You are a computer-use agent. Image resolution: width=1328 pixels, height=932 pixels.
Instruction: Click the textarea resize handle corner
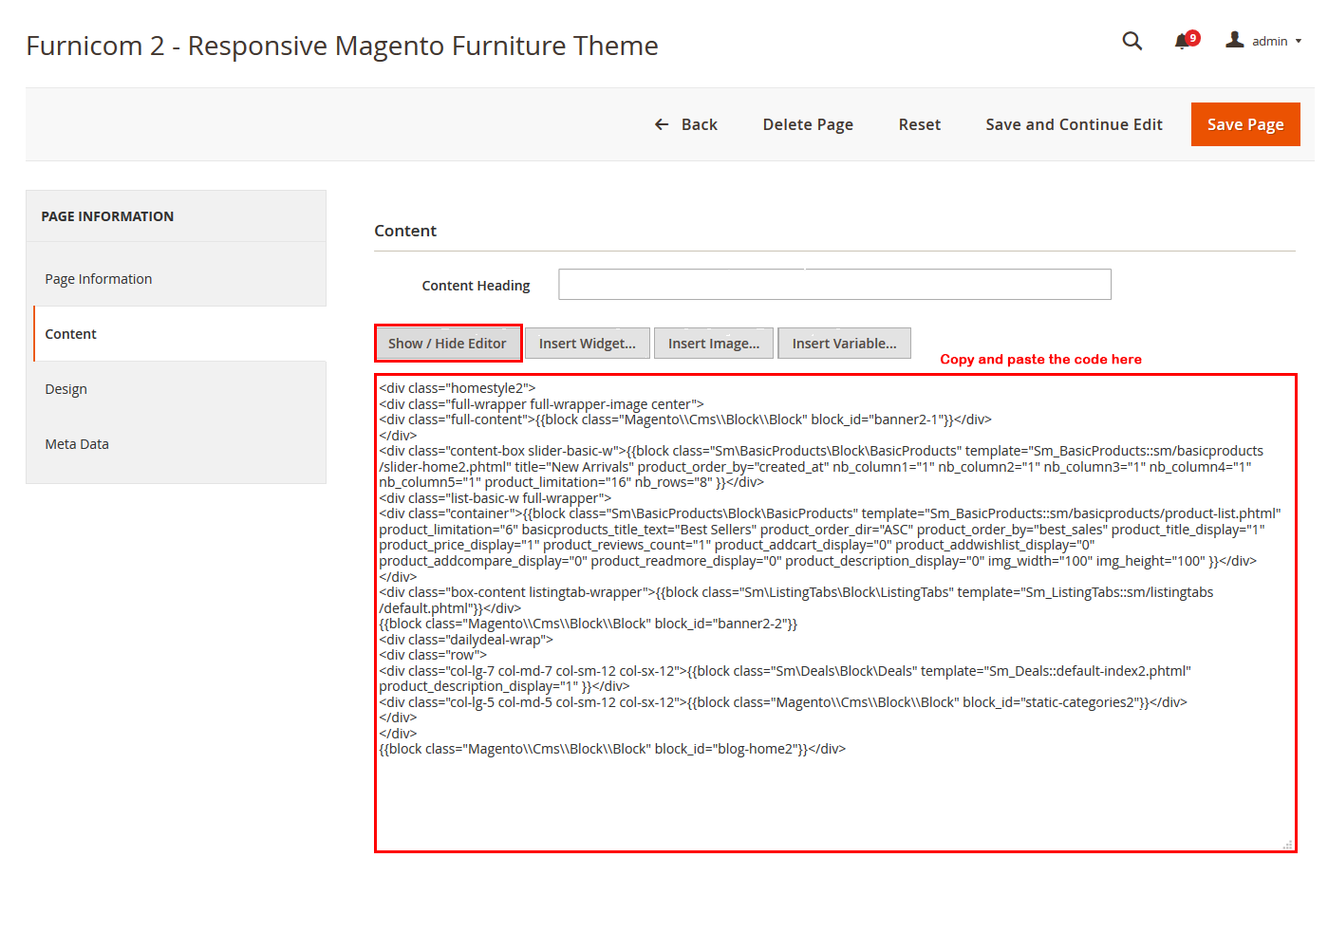[1288, 845]
